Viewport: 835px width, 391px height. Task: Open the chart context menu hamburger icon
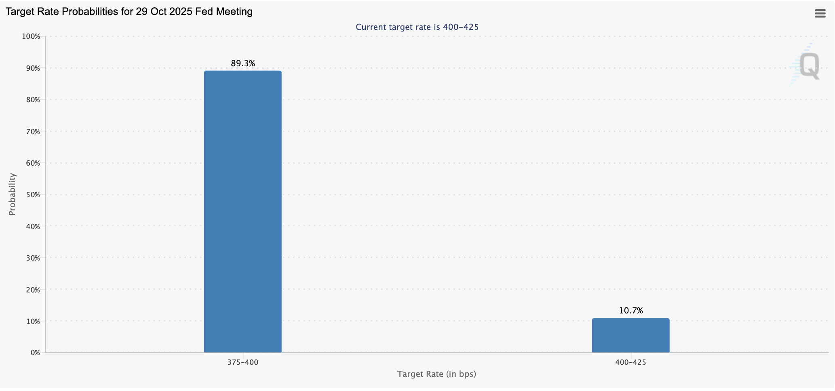click(x=820, y=13)
